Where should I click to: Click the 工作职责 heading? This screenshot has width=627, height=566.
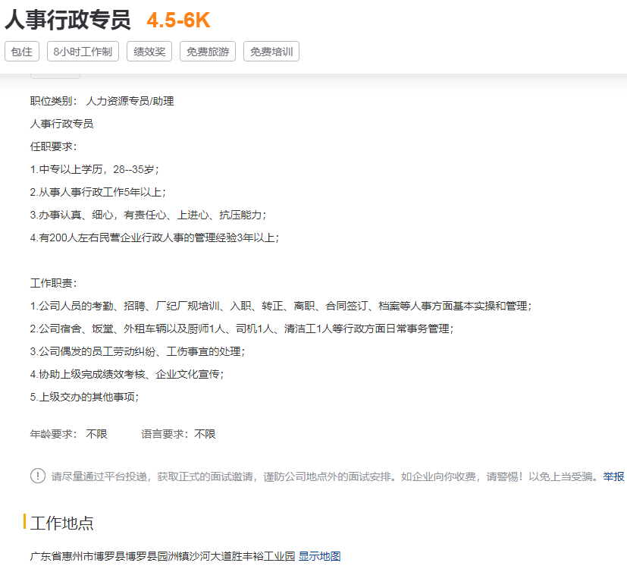point(53,283)
